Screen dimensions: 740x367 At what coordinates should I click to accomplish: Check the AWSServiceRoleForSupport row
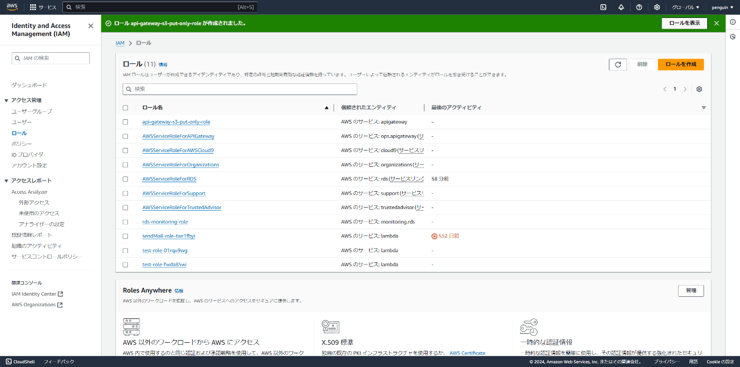click(125, 193)
